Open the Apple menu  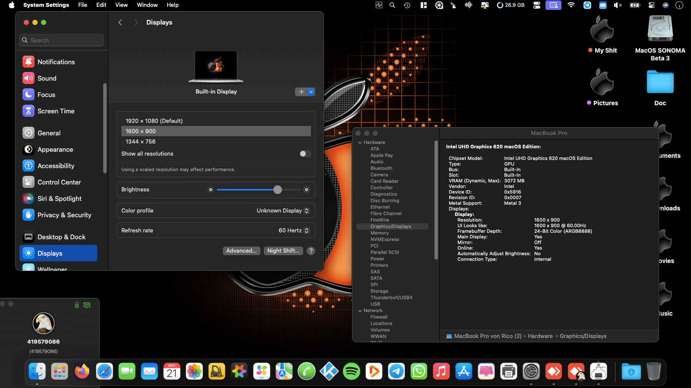click(12, 5)
